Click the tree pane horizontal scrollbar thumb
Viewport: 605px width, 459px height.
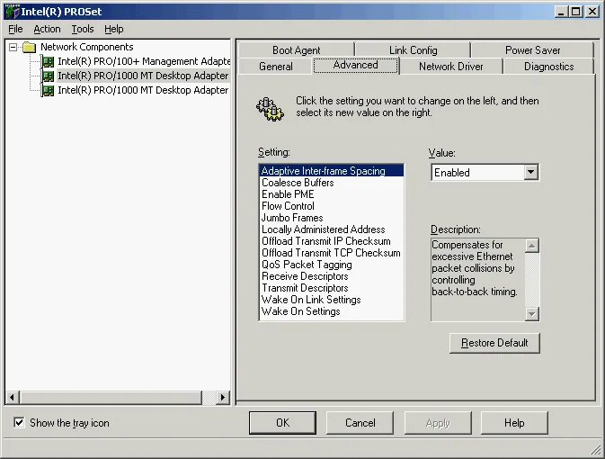coord(111,397)
